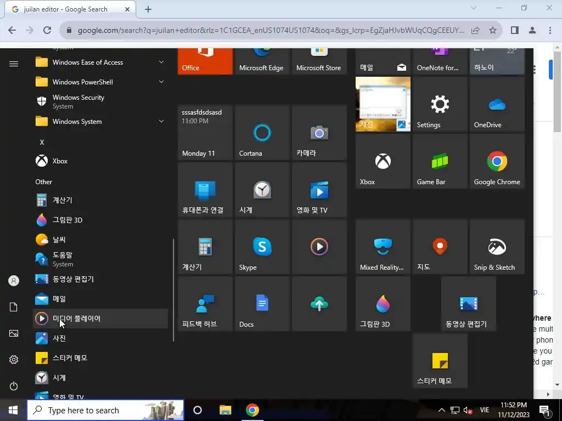562x421 pixels.
Task: Open 날씨 weather in the app list
Action: [100, 240]
